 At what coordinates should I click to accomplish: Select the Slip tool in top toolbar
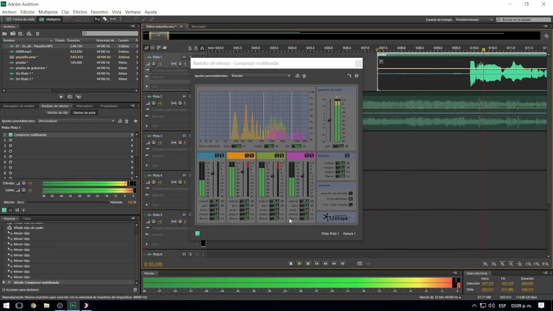pos(113,19)
